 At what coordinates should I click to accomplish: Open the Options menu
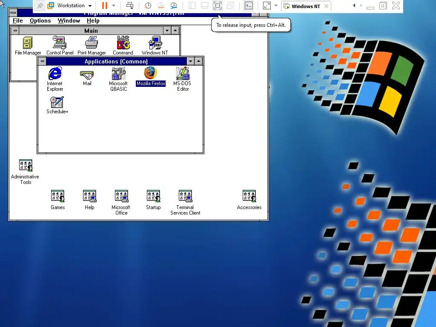40,20
